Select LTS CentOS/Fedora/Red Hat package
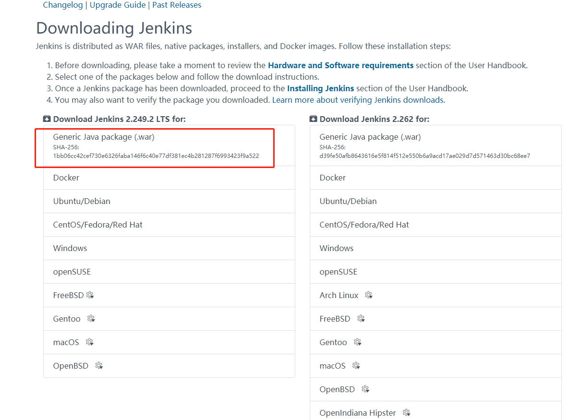Image resolution: width=568 pixels, height=420 pixels. pyautogui.click(x=169, y=225)
